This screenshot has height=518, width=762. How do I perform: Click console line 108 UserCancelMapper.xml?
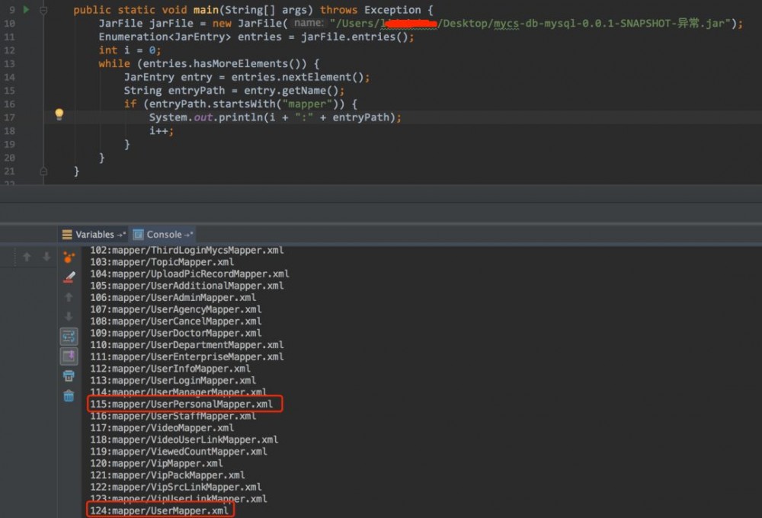point(175,321)
